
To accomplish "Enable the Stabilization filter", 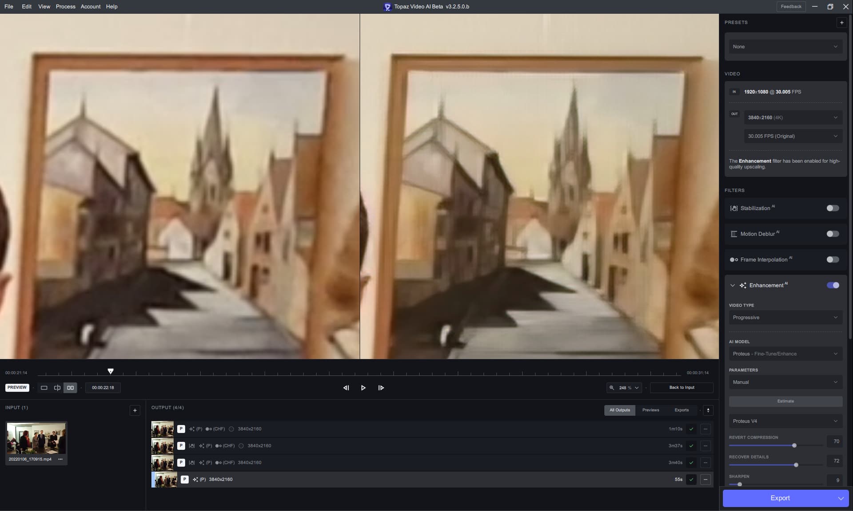I will (833, 208).
